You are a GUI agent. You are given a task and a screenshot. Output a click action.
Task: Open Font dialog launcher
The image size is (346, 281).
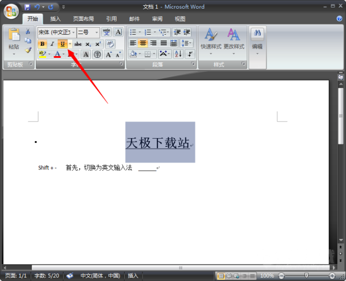click(121, 64)
